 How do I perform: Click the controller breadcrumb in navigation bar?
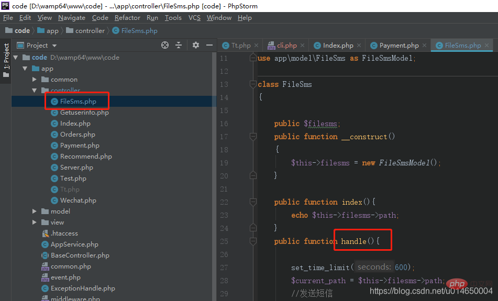coord(85,31)
